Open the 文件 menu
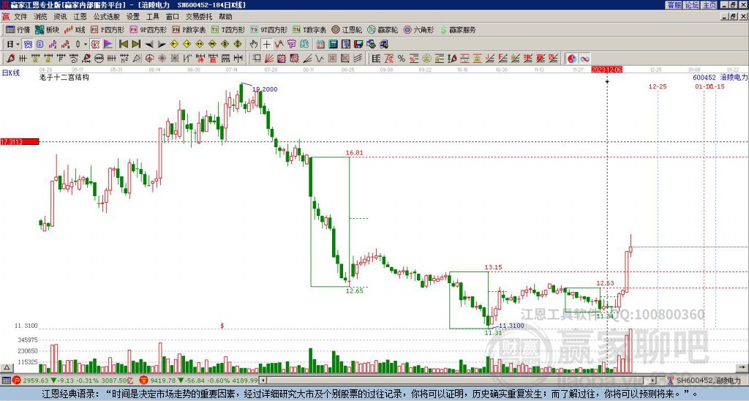 point(20,17)
